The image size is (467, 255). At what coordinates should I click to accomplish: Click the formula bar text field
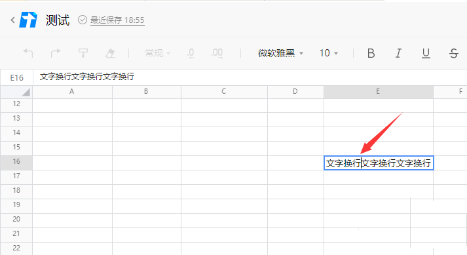[250, 77]
